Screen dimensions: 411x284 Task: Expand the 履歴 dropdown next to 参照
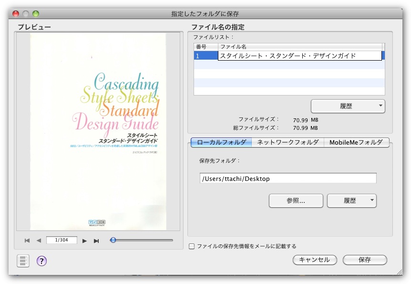[x=351, y=200]
